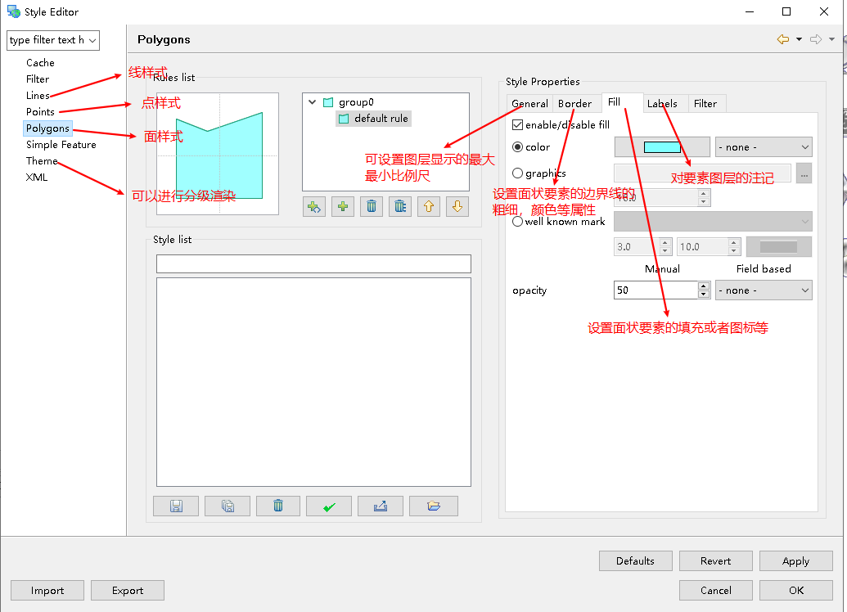Switch to the Border tab
The width and height of the screenshot is (847, 612).
[574, 104]
